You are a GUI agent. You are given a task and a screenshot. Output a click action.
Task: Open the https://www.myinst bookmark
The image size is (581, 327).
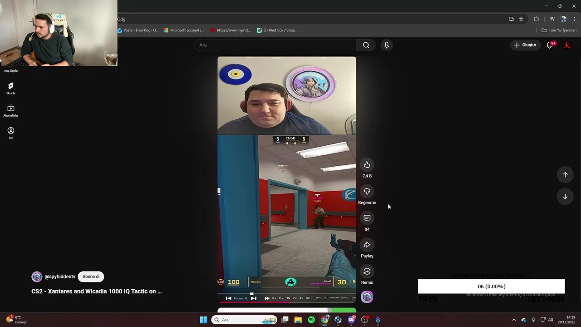click(231, 30)
